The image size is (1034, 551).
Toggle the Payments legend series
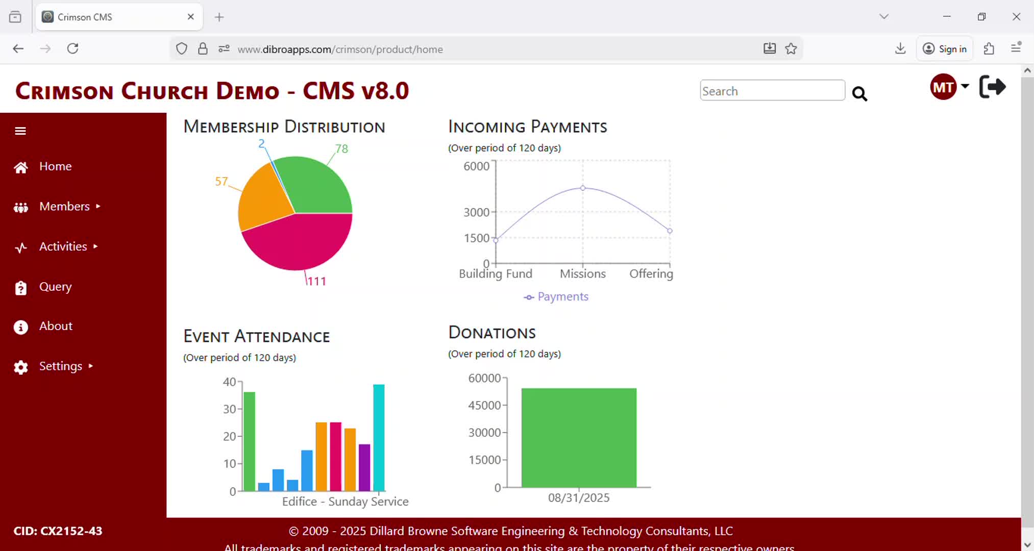pos(556,297)
